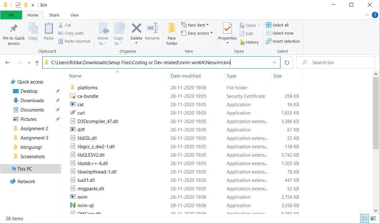Click Paste shortcut in ribbon
This screenshot has height=223, width=380.
pyautogui.click(x=74, y=41)
